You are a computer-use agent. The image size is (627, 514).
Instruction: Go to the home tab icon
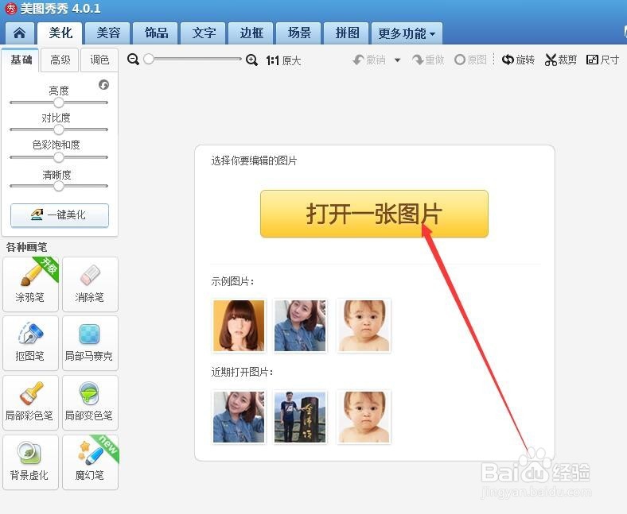(x=19, y=33)
